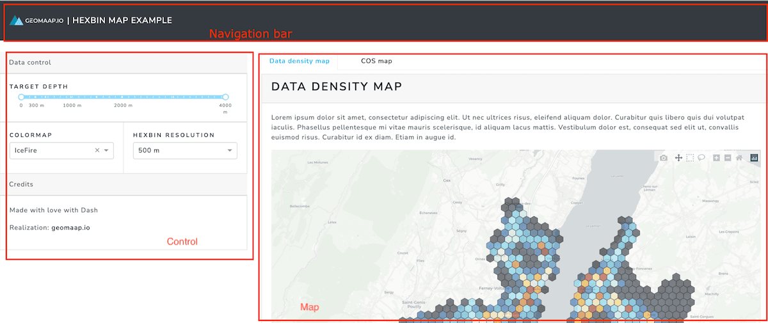Switch to the COS map tab
The image size is (768, 323).
coord(376,61)
